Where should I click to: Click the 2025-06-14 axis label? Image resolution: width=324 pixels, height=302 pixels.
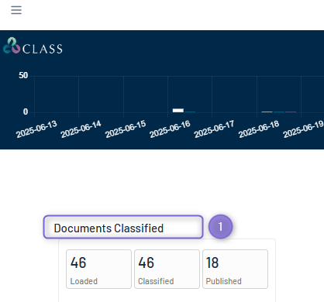[81, 129]
